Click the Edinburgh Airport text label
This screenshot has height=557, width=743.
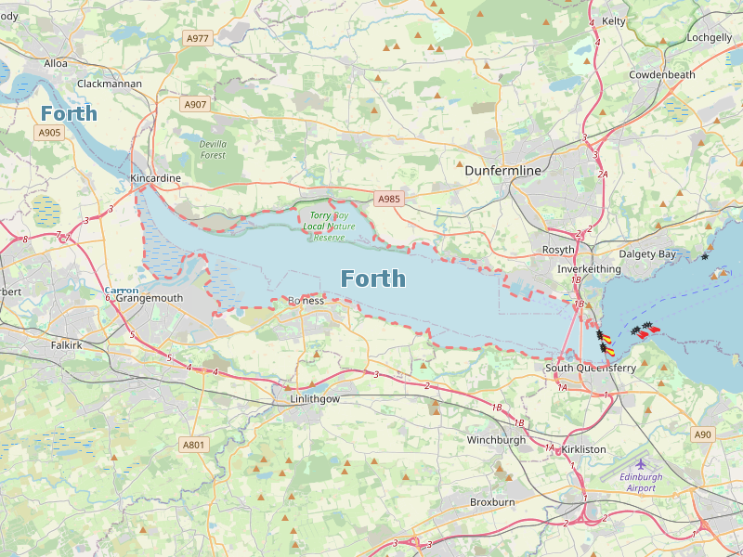[641, 482]
